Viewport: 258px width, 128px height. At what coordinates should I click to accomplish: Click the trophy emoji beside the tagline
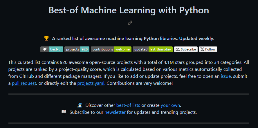pos(46,39)
